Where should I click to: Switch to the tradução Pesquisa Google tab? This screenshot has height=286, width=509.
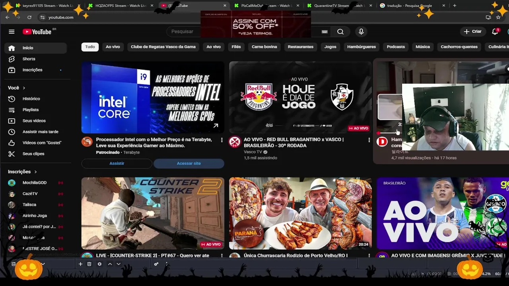pyautogui.click(x=412, y=6)
